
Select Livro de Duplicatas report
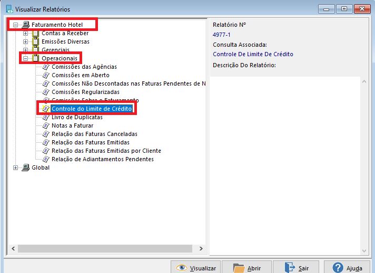coord(77,117)
